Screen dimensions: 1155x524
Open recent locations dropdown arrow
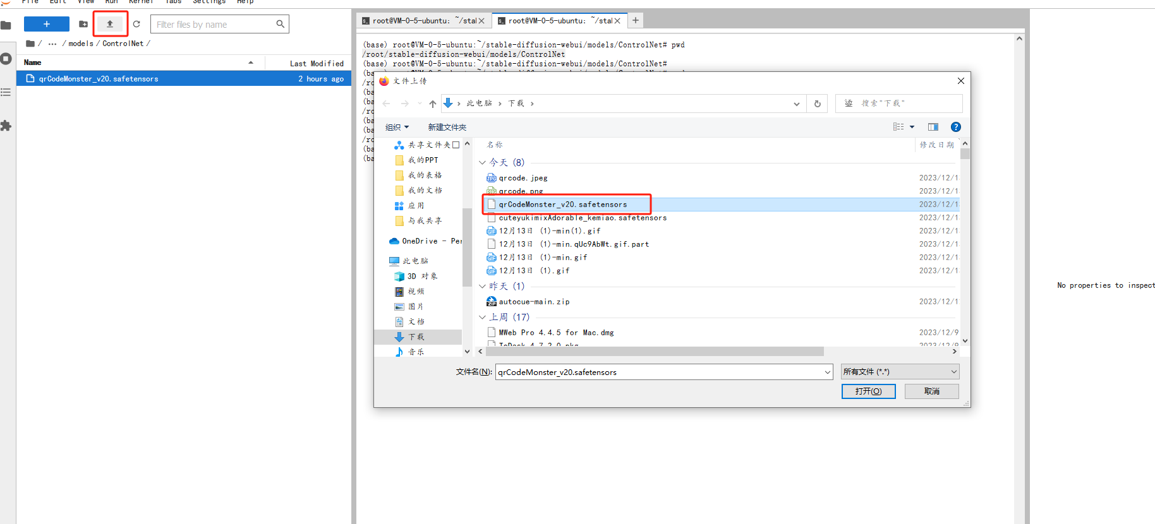point(420,104)
